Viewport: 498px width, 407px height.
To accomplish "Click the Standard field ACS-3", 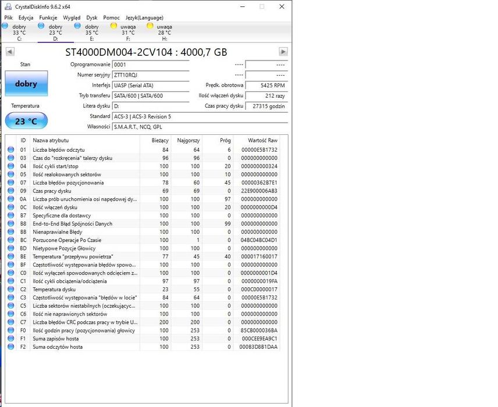I will [x=200, y=116].
